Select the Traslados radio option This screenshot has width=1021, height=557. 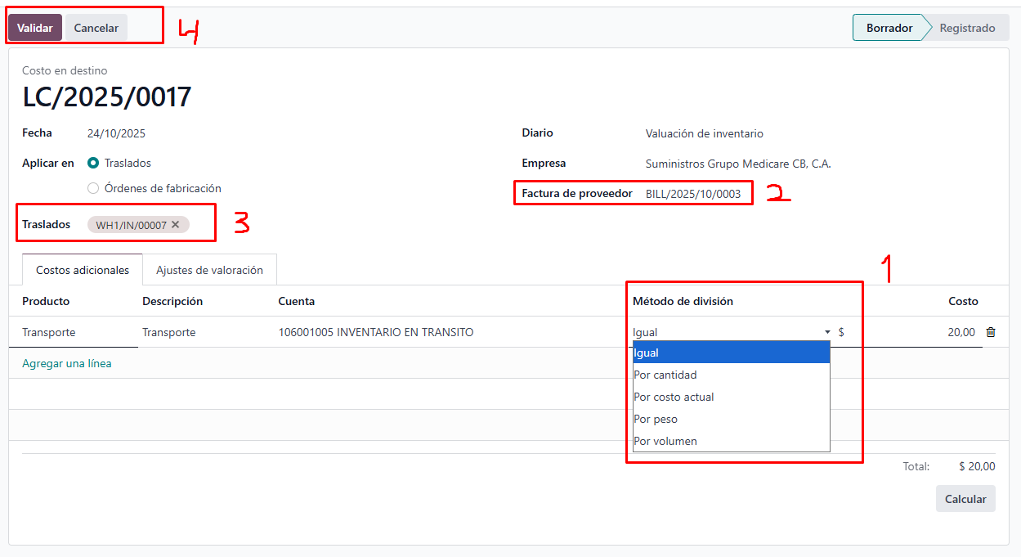(x=93, y=163)
